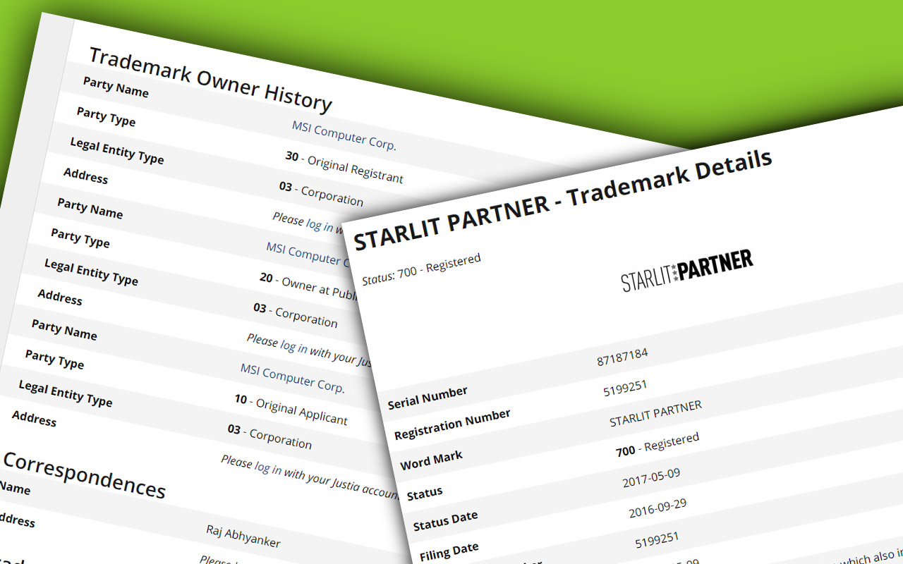This screenshot has width=903, height=564.
Task: Select serial number value 87187184
Action: [622, 357]
